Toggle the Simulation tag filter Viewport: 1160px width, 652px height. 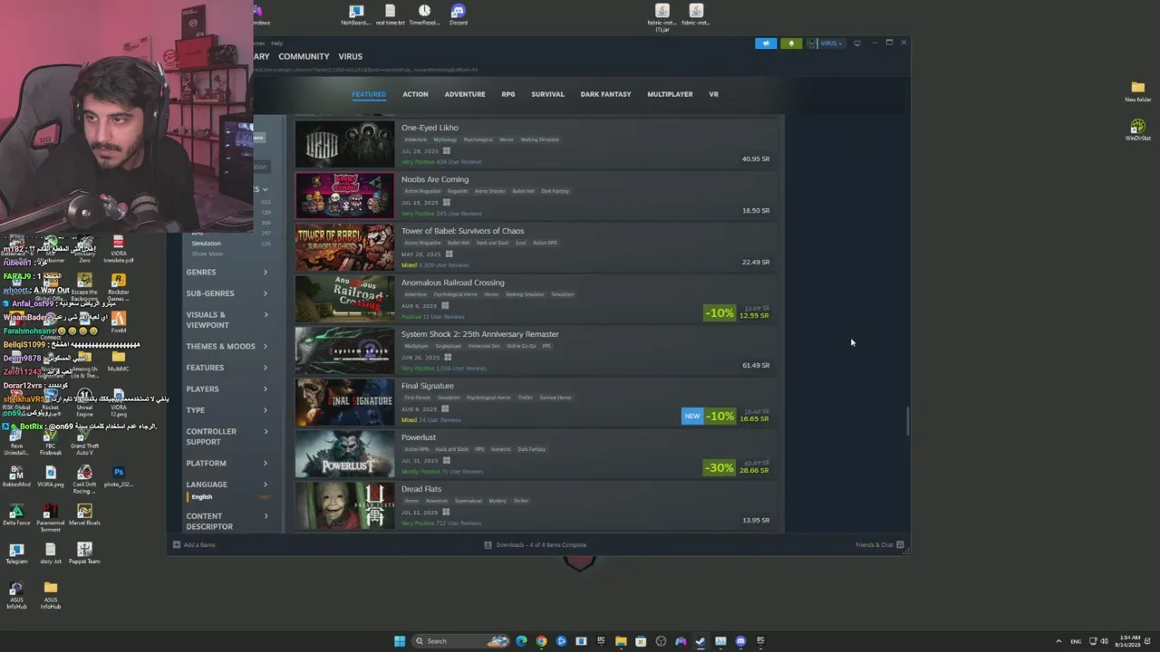tap(206, 244)
